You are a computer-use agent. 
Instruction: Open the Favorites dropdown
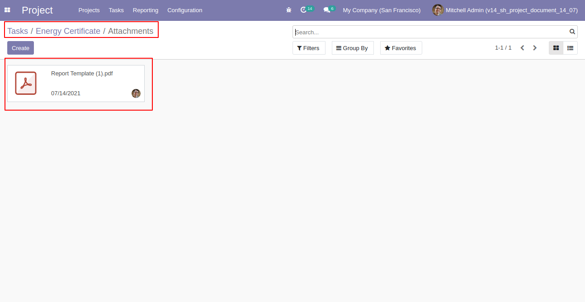click(401, 48)
